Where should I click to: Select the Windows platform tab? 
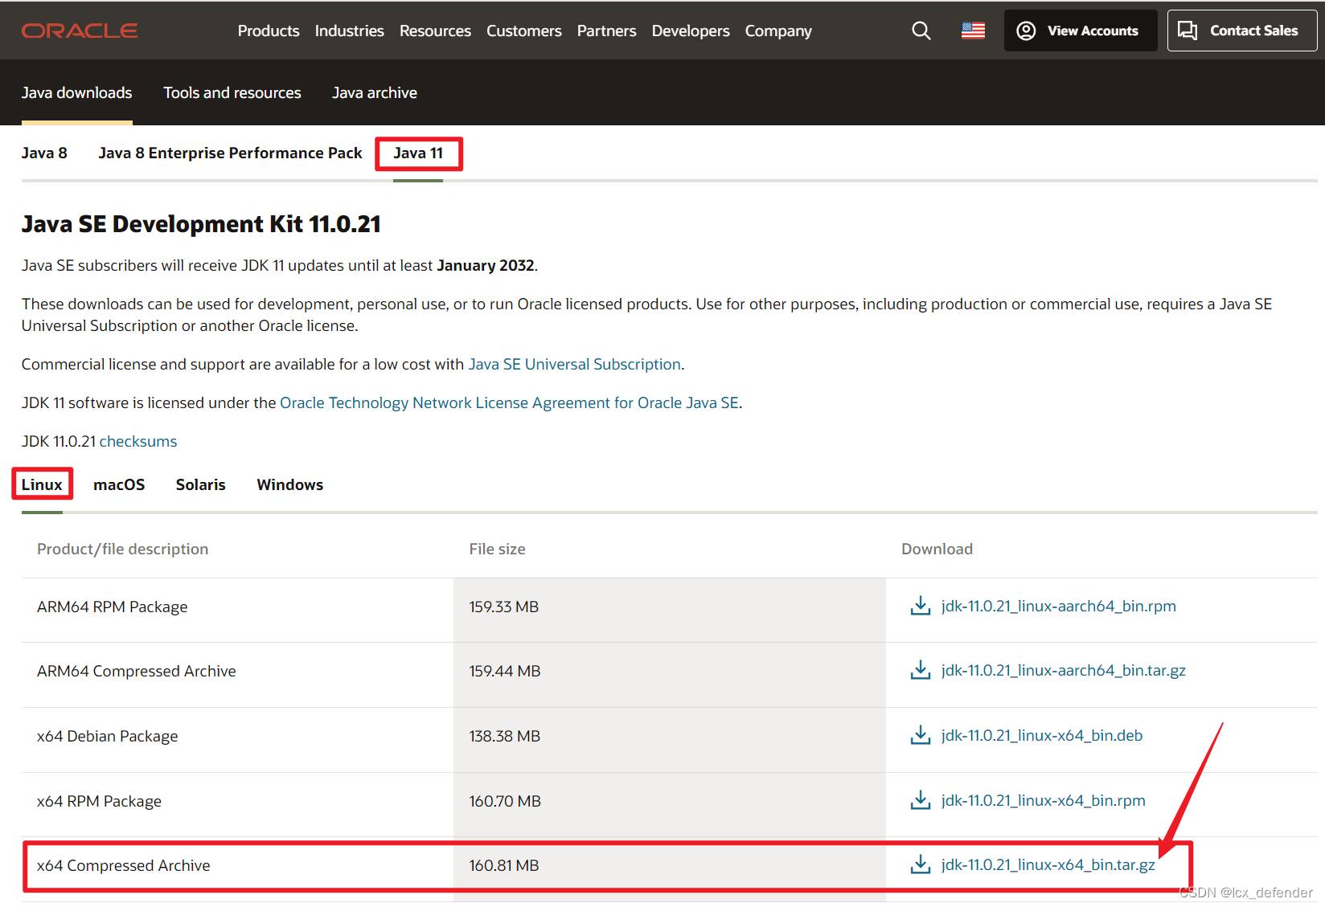click(290, 484)
